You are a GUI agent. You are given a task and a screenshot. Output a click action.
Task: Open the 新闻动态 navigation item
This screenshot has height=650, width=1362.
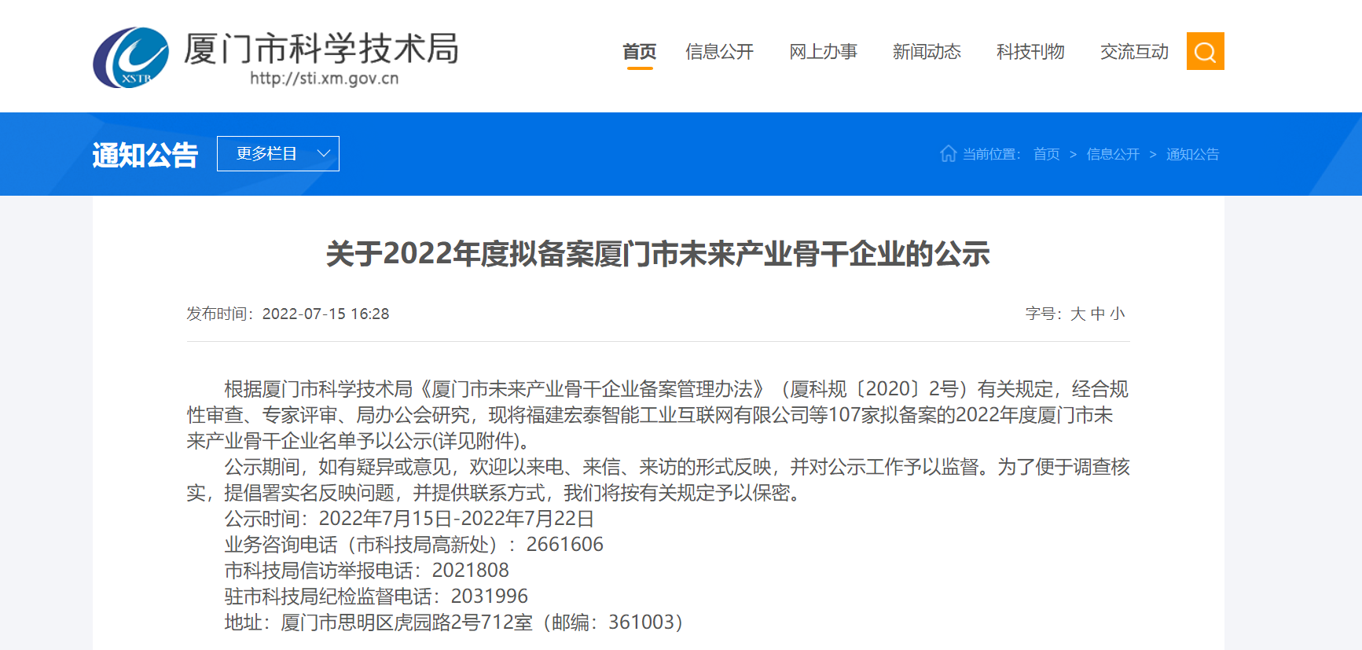[927, 52]
